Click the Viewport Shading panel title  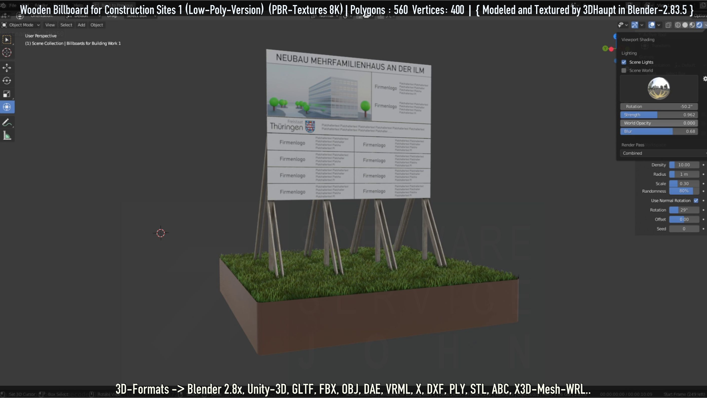pos(638,40)
